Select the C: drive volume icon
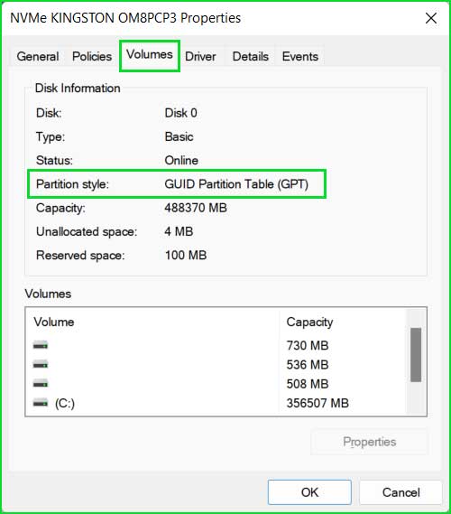451x514 pixels. point(41,403)
